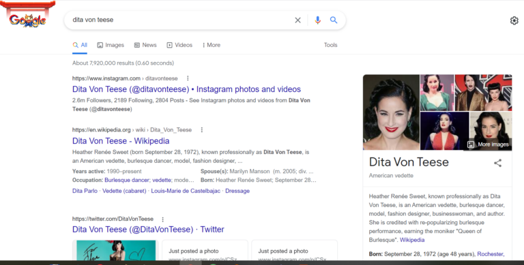The width and height of the screenshot is (524, 265).
Task: Click the Google doodle logo
Action: [x=27, y=15]
